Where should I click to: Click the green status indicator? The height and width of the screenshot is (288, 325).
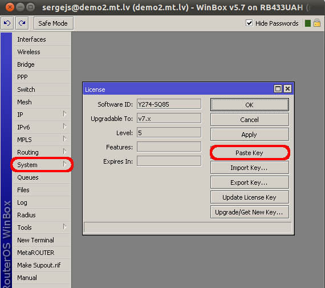[x=308, y=23]
